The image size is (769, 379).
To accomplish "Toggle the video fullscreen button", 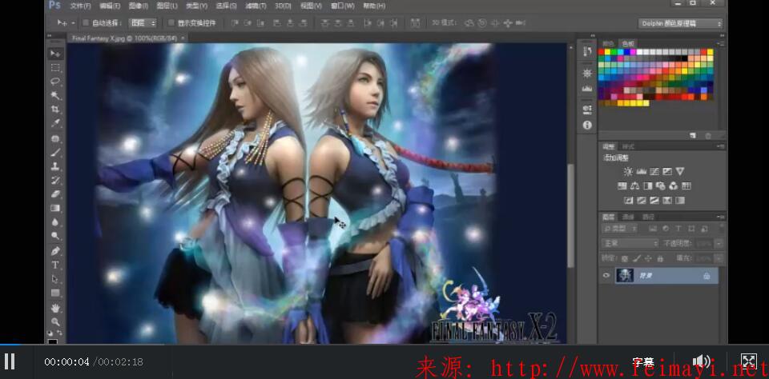I will (x=748, y=362).
